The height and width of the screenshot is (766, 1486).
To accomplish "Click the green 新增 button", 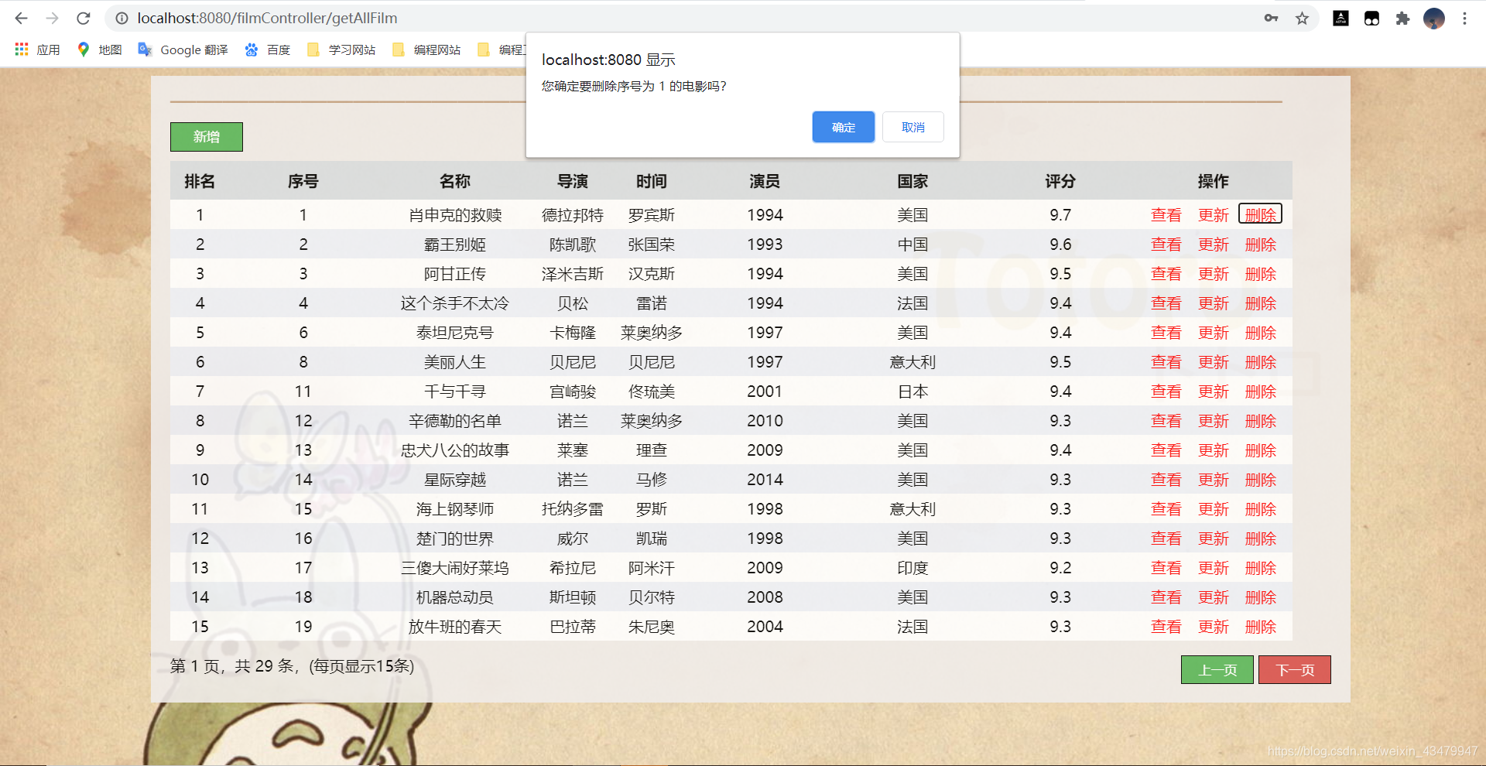I will click(x=206, y=137).
